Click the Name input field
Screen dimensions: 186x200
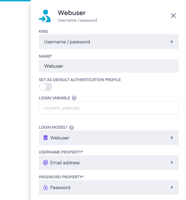109,66
